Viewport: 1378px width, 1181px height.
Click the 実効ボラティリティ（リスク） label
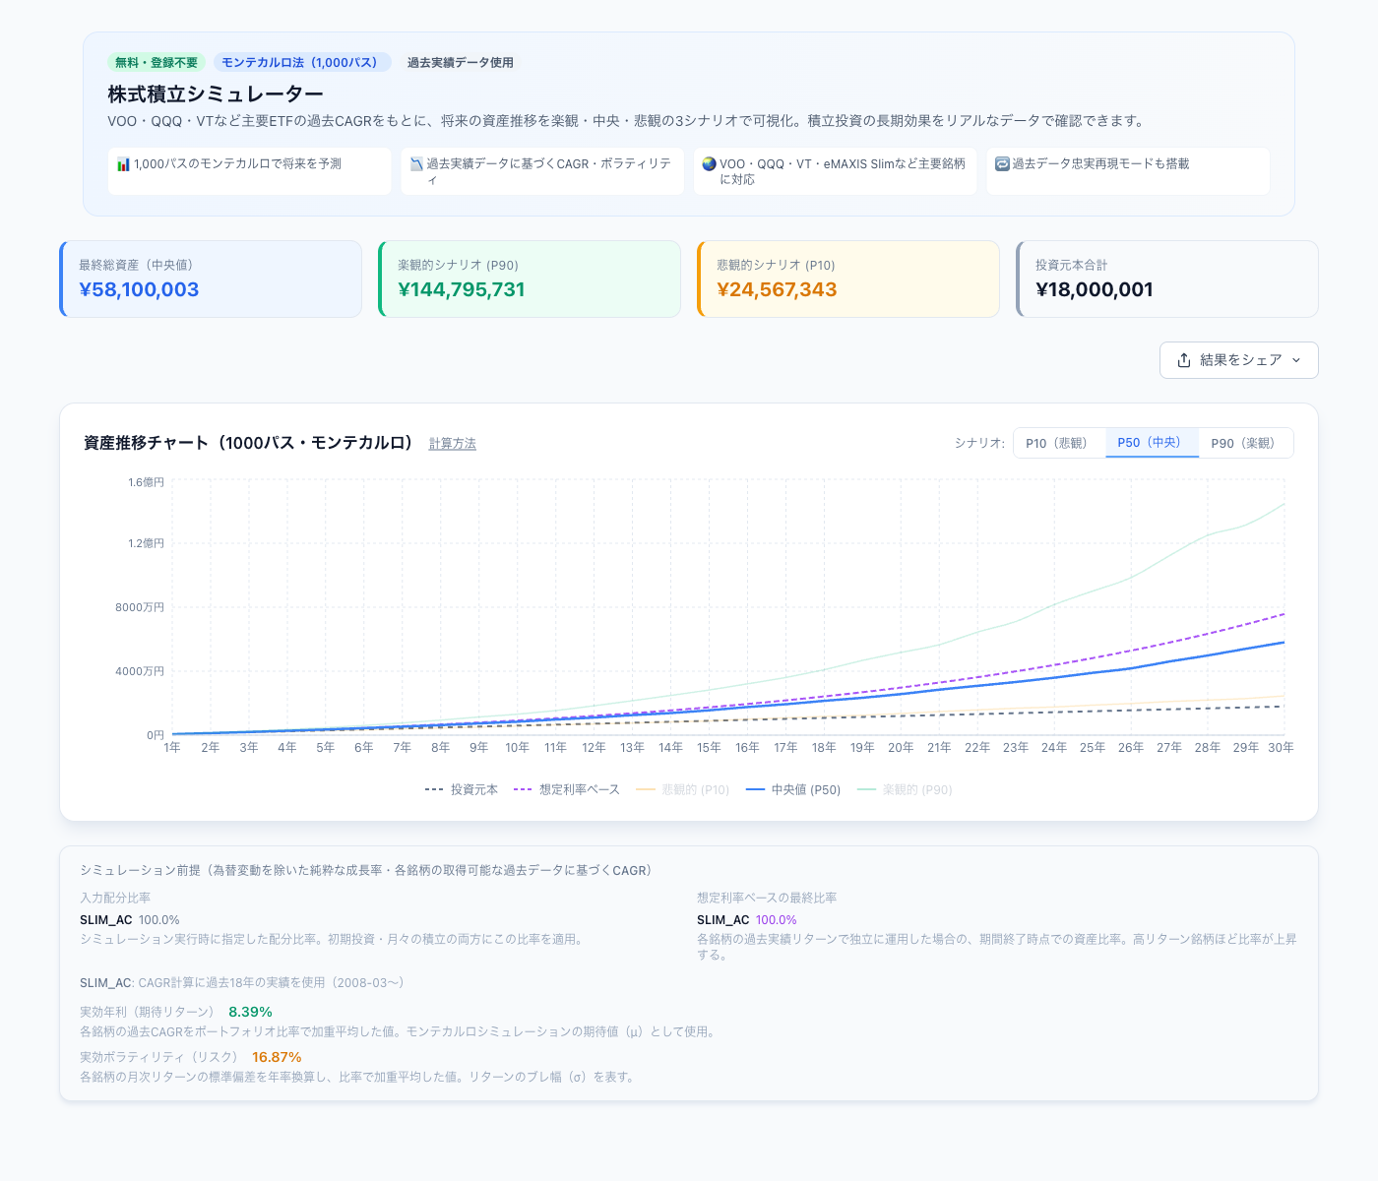[x=158, y=1057]
